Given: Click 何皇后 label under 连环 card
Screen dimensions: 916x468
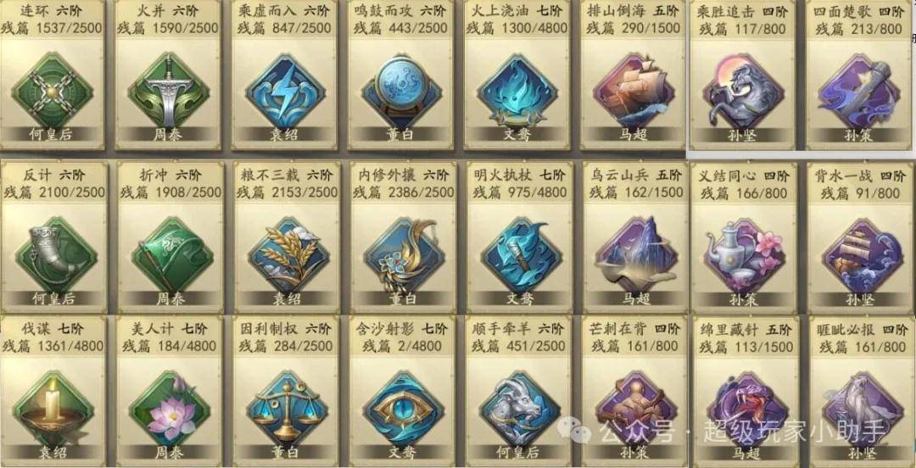Looking at the screenshot, I should click(x=52, y=135).
